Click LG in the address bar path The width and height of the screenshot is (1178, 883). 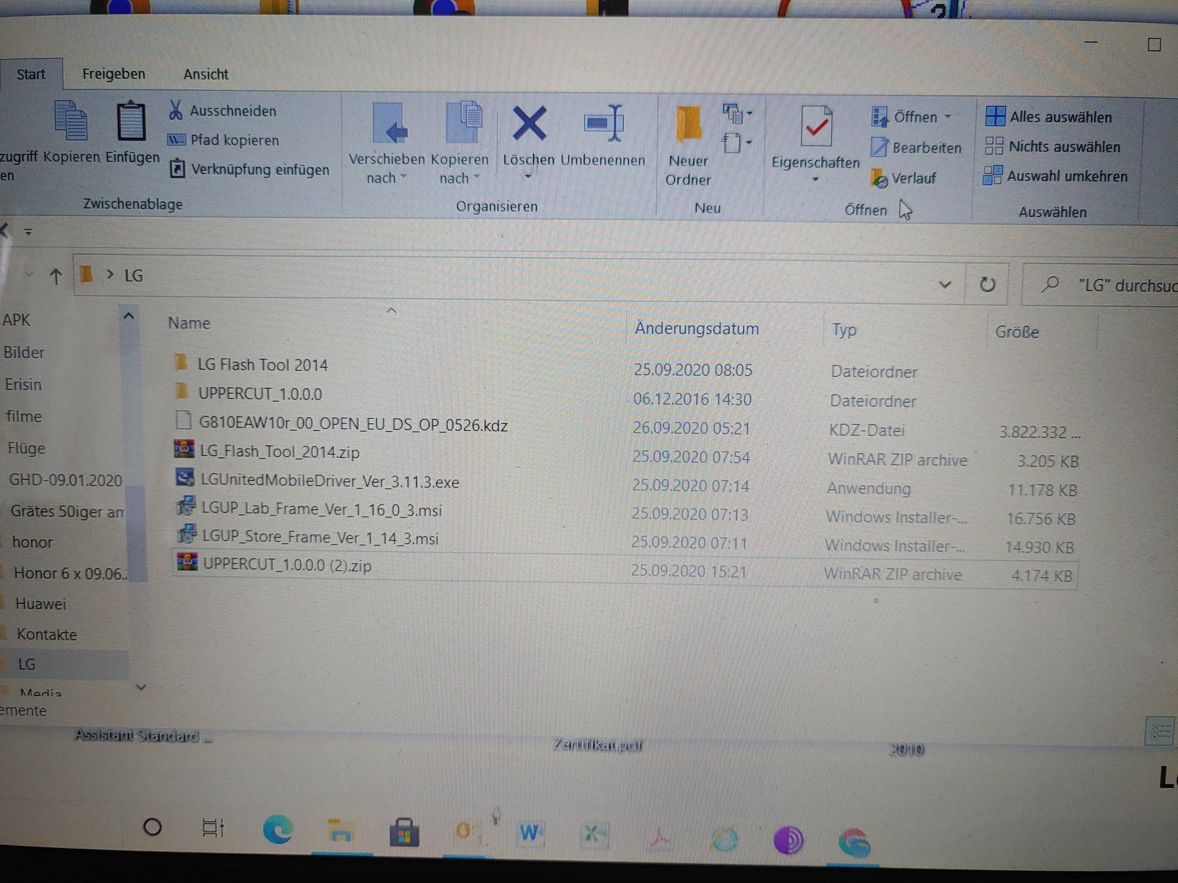(x=134, y=276)
